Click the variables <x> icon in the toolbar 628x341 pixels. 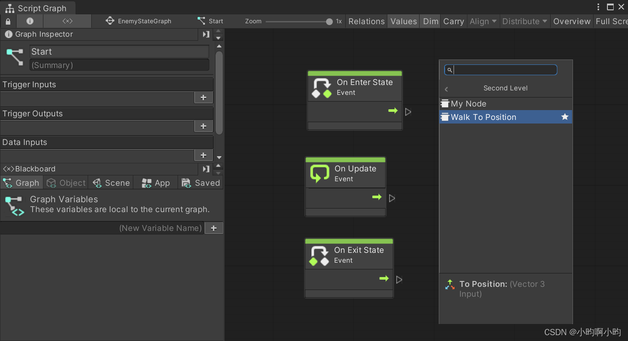(67, 21)
